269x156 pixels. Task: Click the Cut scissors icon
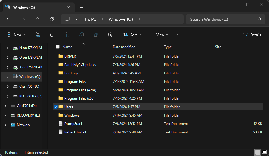(38, 35)
